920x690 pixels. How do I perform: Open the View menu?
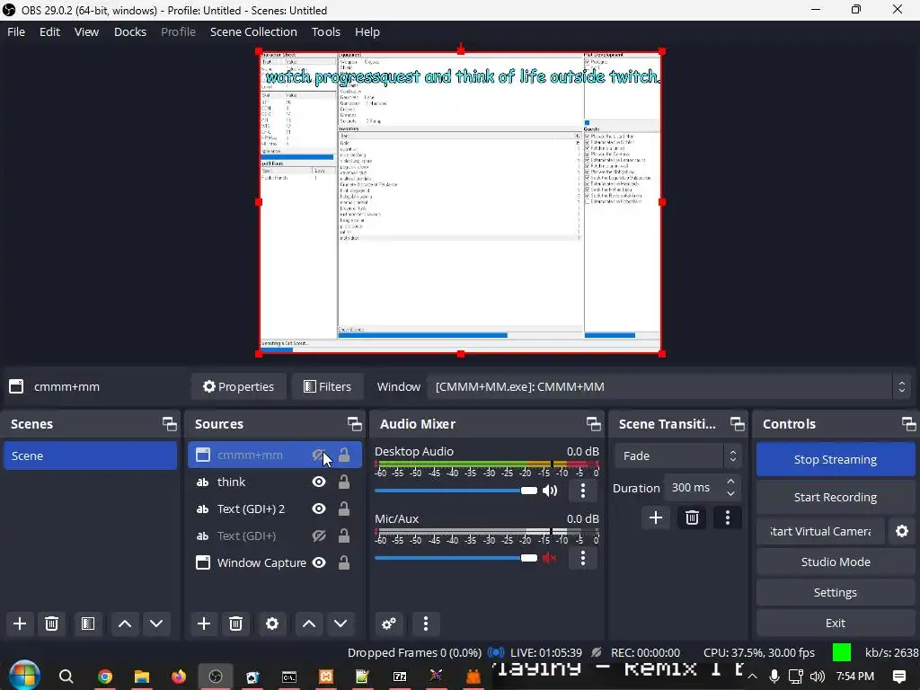[86, 31]
